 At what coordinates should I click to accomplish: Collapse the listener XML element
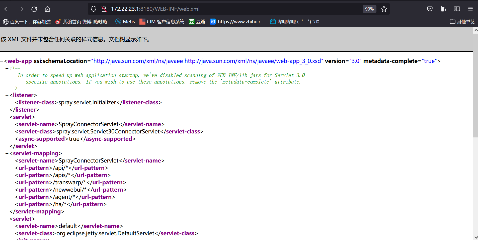coord(7,95)
